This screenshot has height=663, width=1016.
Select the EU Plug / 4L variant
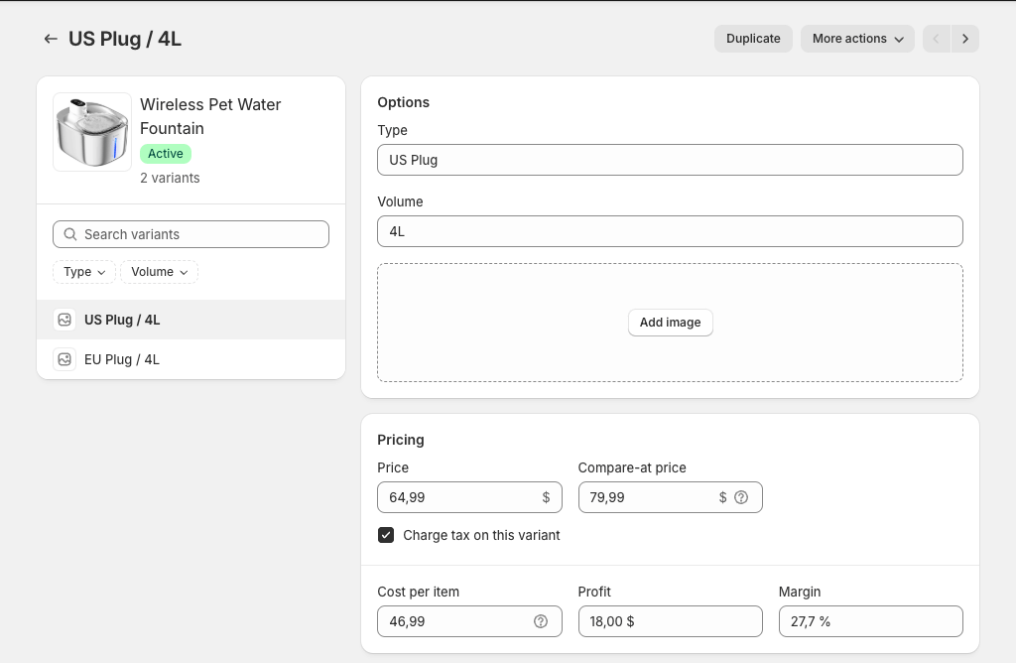pos(122,359)
